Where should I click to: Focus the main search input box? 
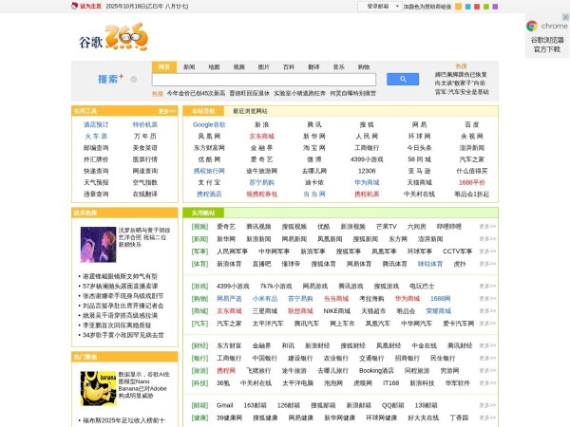tap(264, 79)
